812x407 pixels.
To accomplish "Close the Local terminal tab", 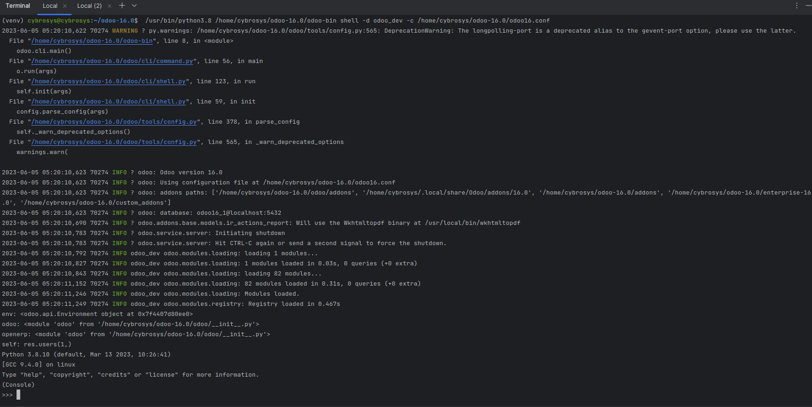I will 65,6.
